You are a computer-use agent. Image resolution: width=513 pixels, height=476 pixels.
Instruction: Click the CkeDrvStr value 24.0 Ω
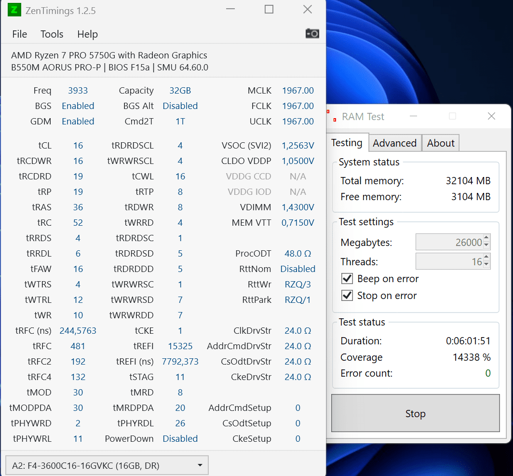(x=298, y=377)
